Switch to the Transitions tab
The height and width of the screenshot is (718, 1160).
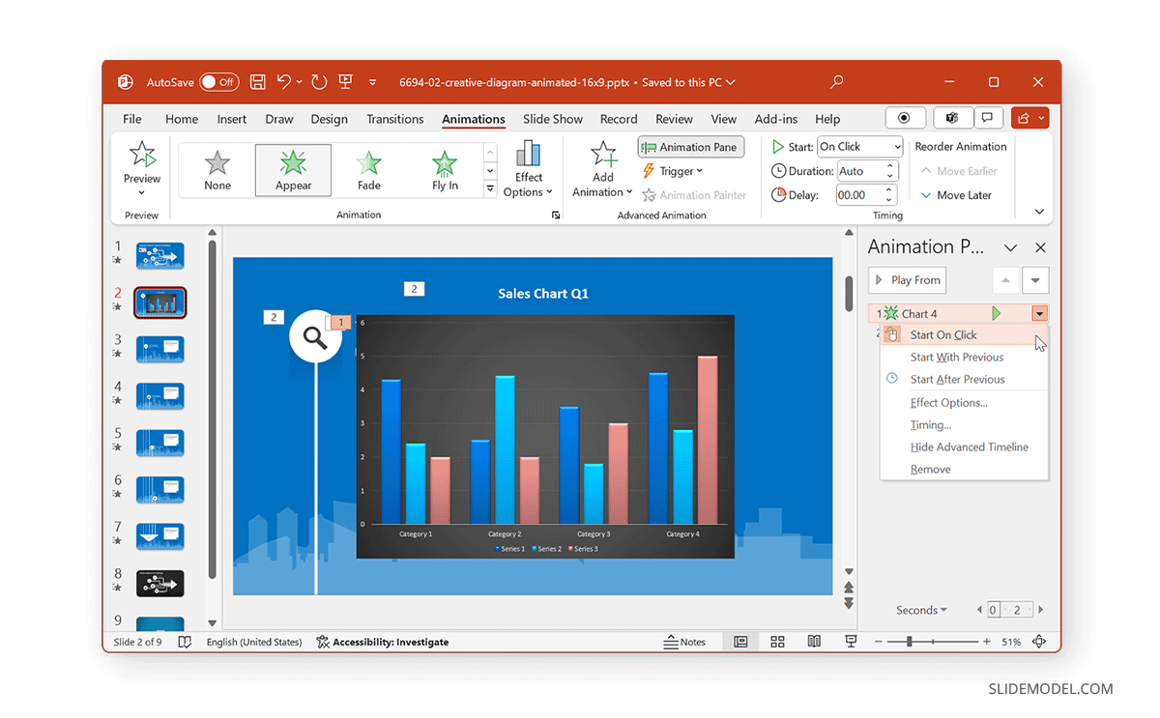(x=394, y=118)
